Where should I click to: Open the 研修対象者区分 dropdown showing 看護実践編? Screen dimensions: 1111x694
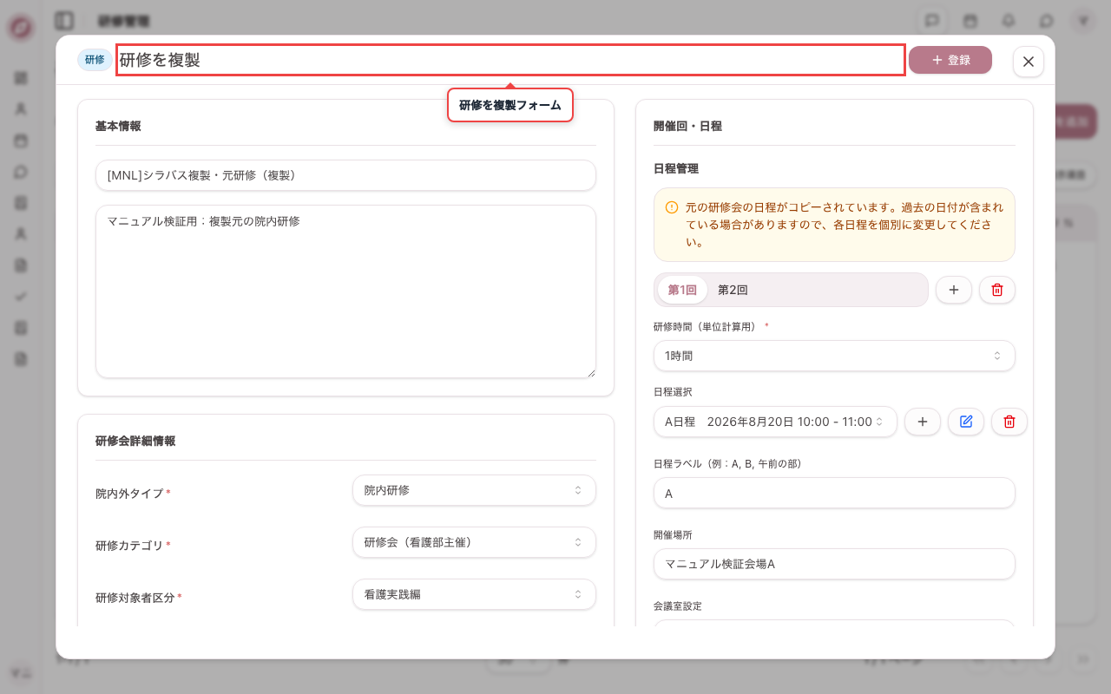474,594
